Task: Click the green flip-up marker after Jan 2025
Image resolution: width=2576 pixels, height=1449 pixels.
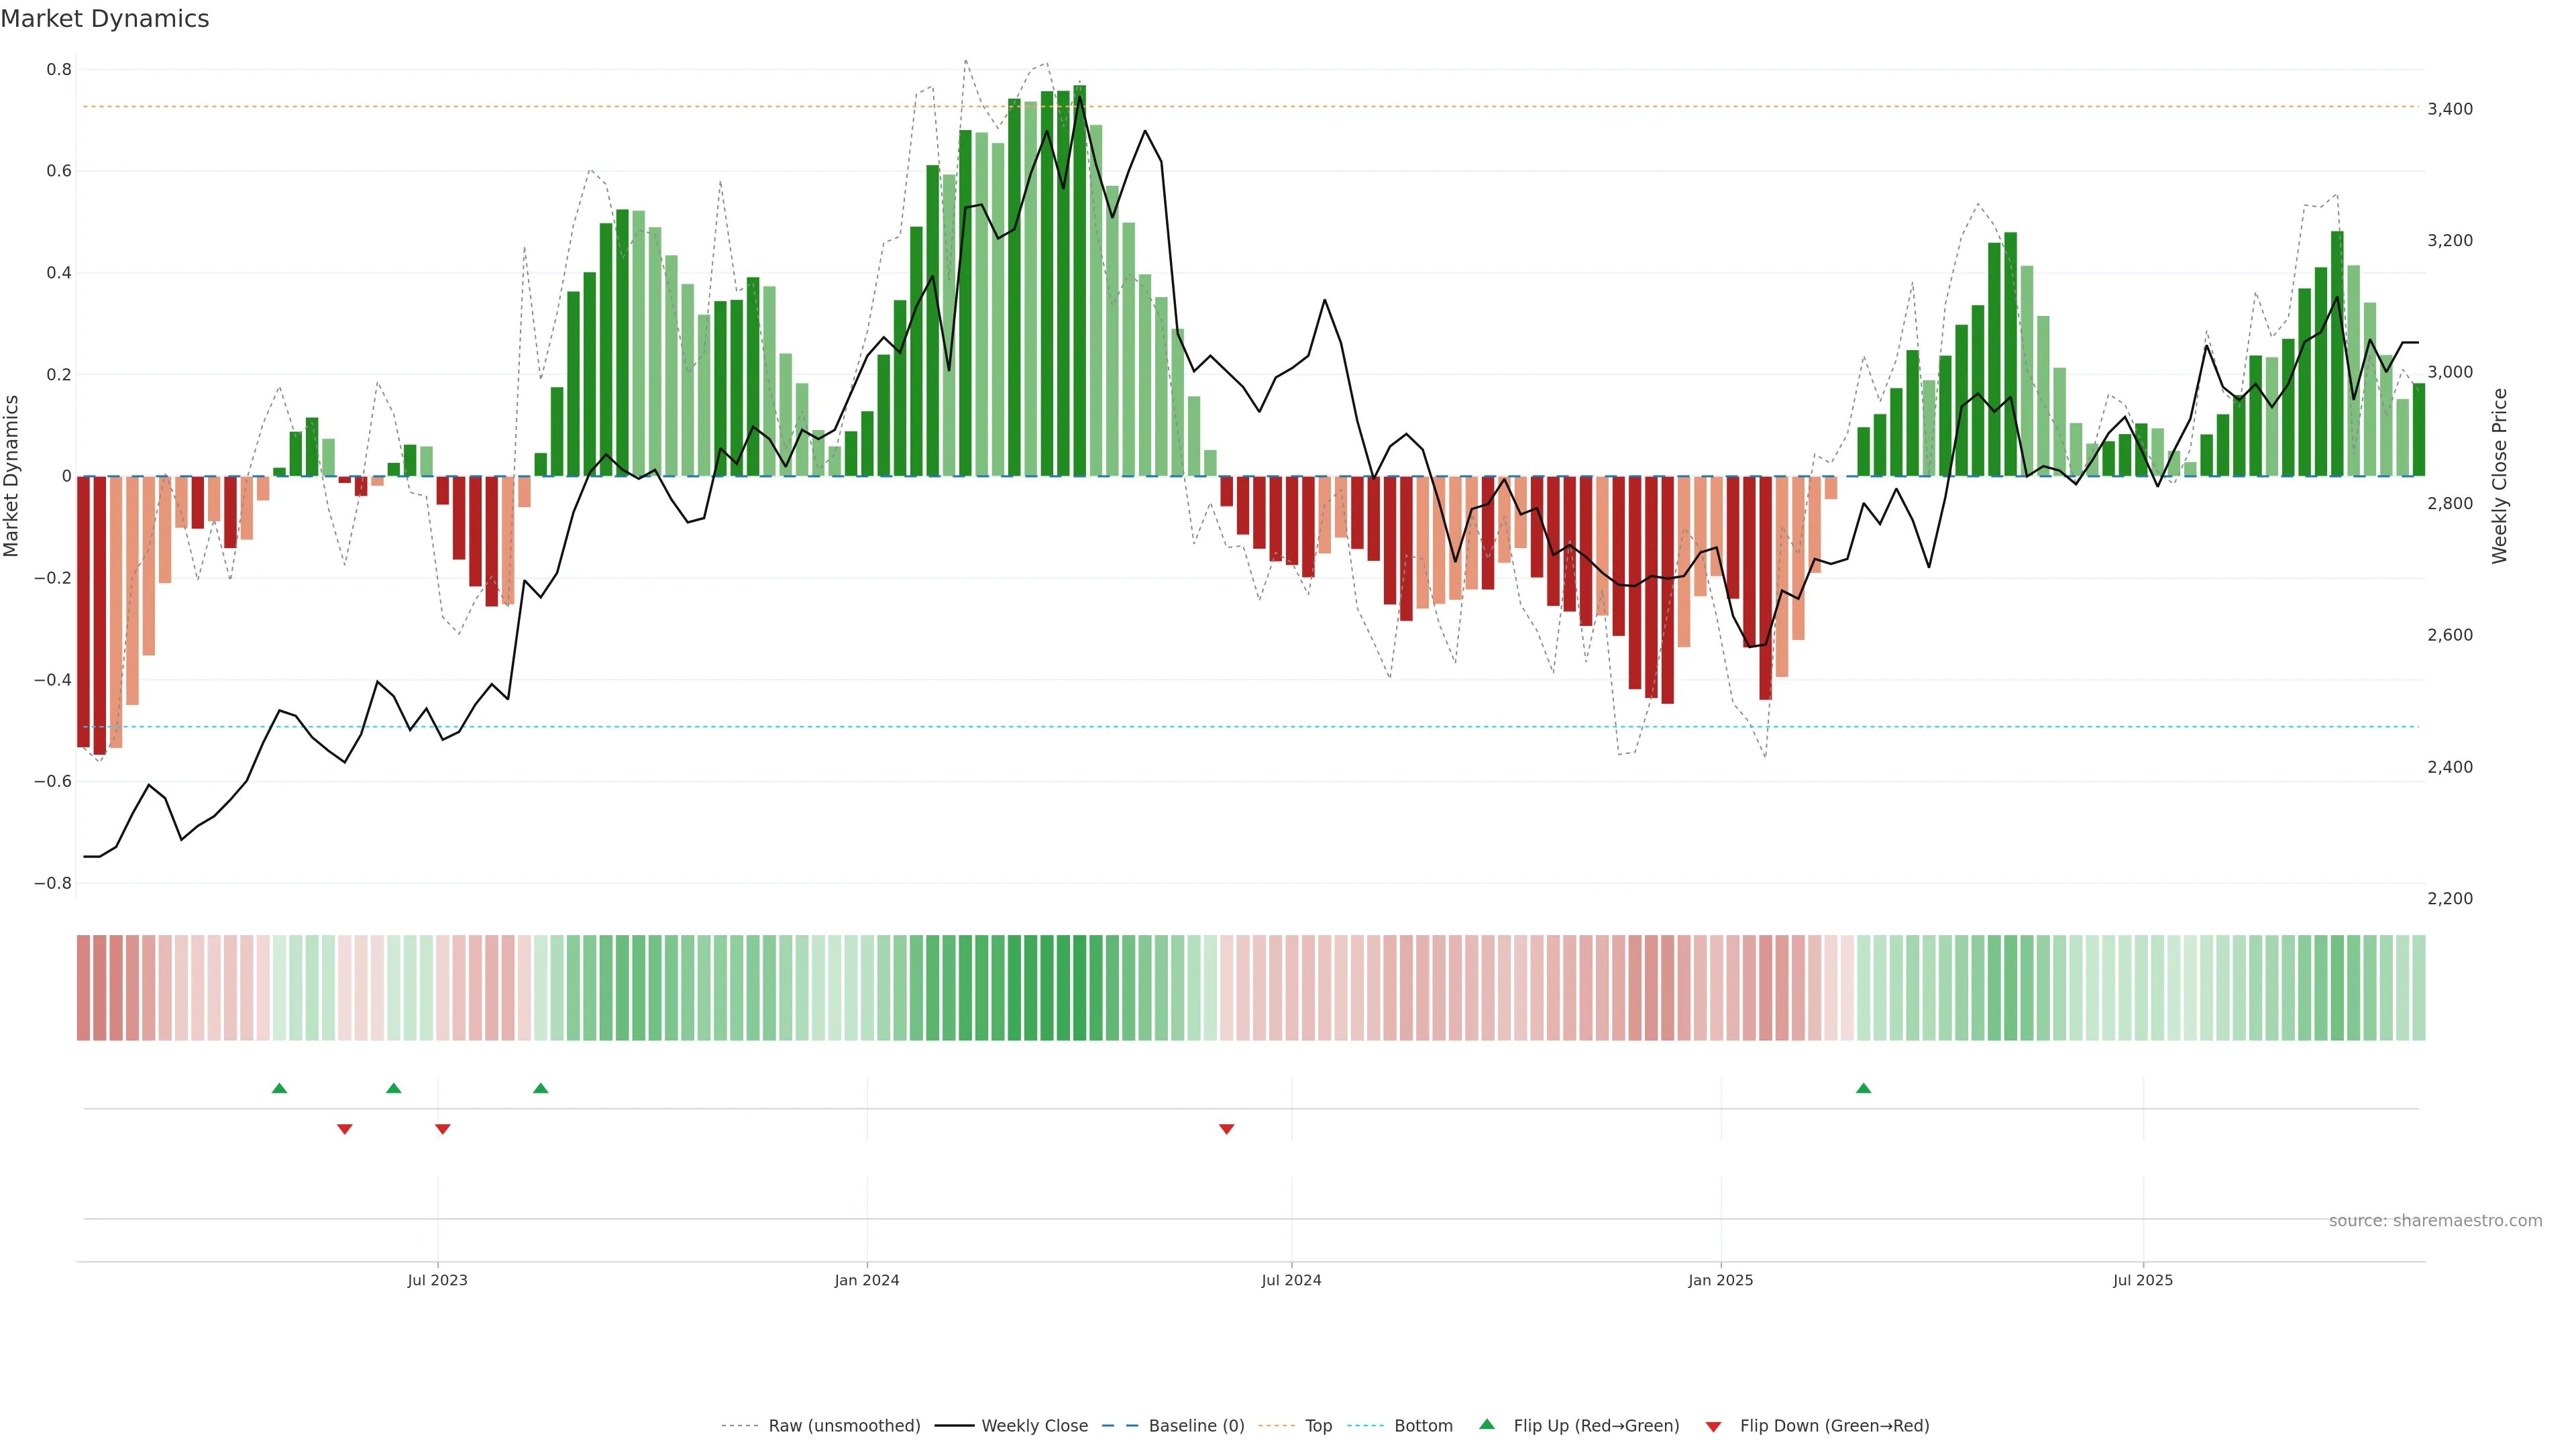Action: (x=1863, y=1088)
